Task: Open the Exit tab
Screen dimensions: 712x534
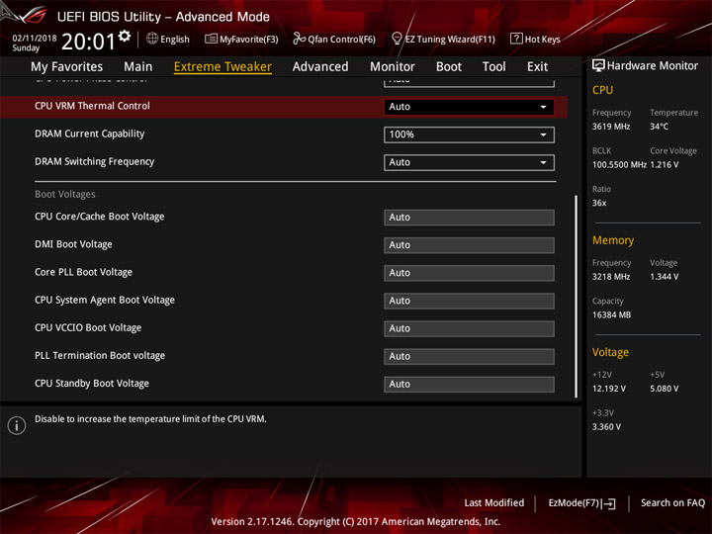Action: [x=537, y=67]
